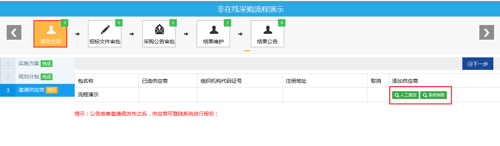
Task: Click the badge 2 on 结果维护
Action: pyautogui.click(x=227, y=23)
